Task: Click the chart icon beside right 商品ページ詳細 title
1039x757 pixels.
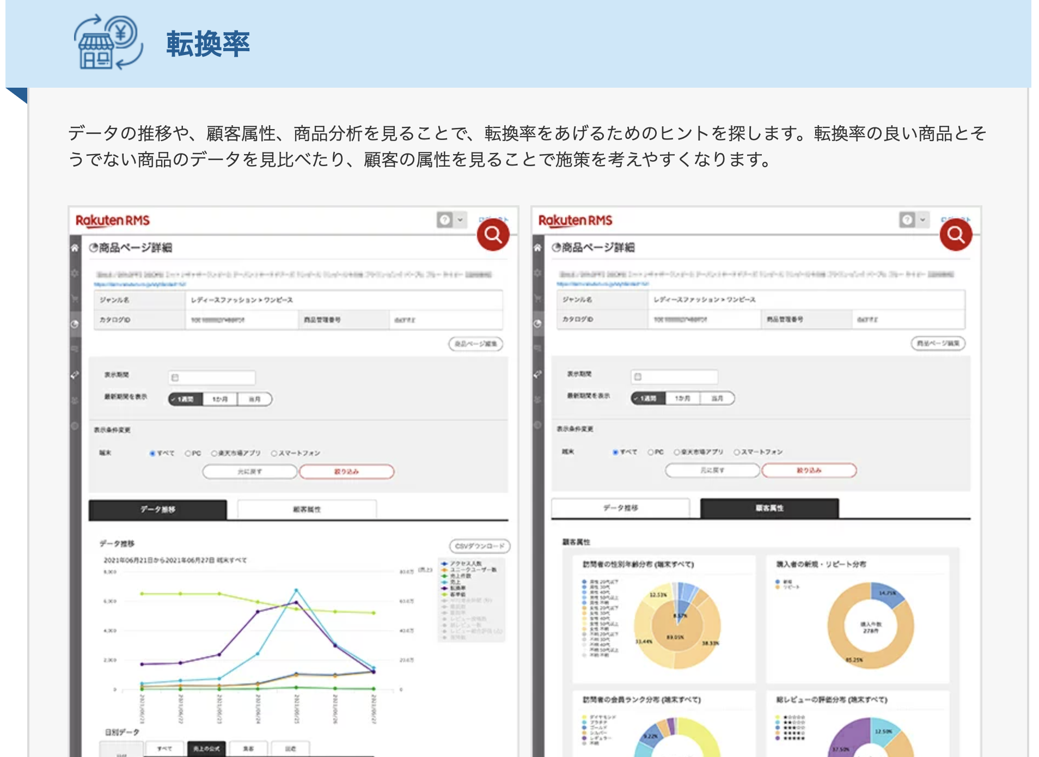Action: 556,248
